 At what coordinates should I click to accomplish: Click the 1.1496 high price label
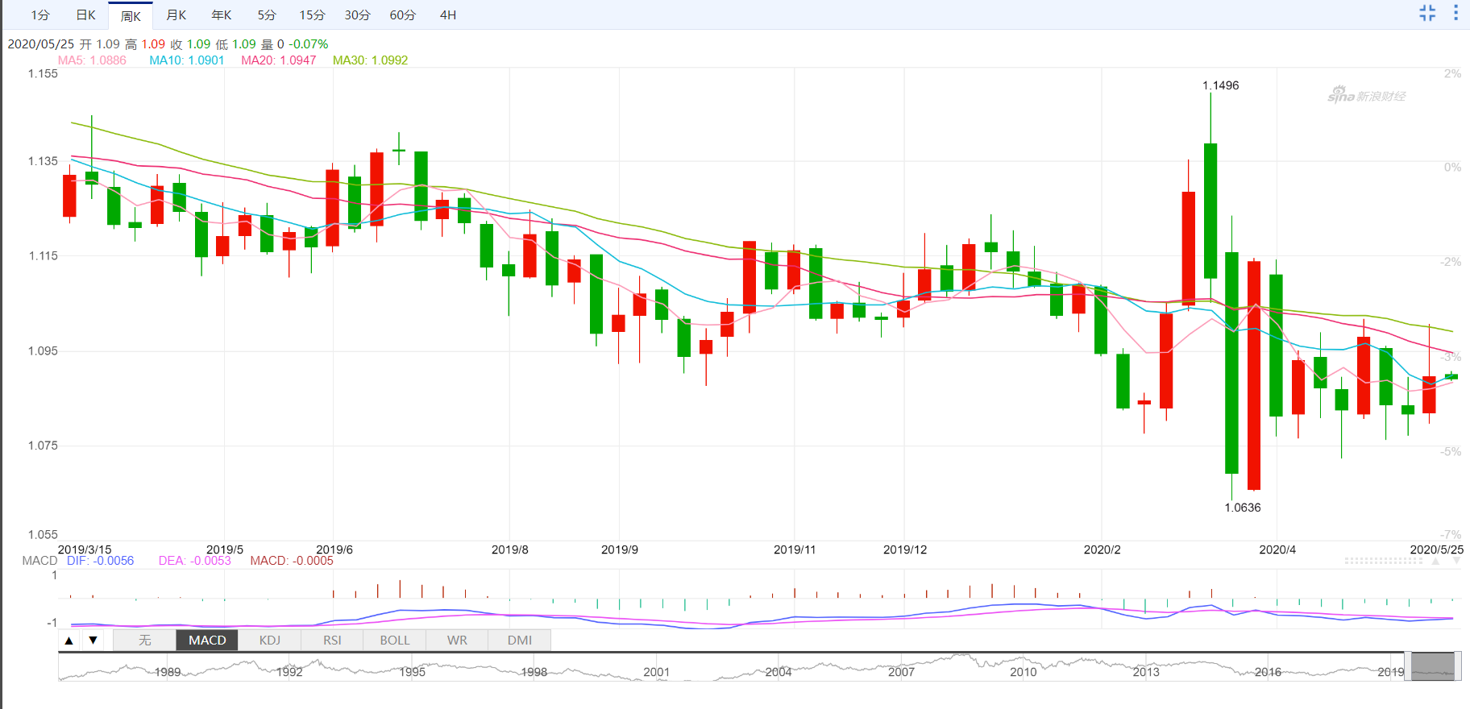(x=1220, y=85)
